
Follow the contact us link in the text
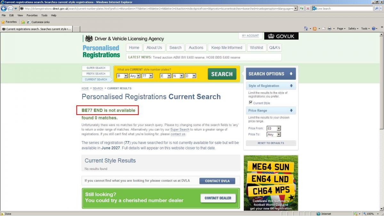click(x=178, y=134)
